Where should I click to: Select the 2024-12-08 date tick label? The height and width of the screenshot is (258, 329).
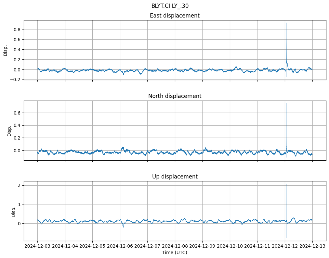(x=175, y=246)
